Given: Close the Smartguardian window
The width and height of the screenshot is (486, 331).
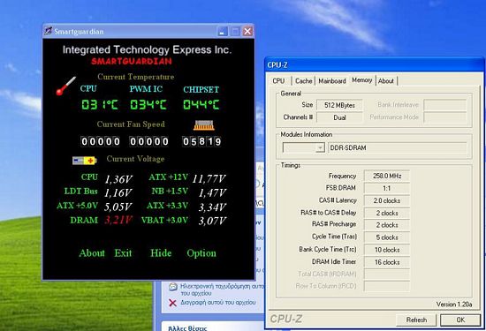Looking at the screenshot, I should pos(247,31).
